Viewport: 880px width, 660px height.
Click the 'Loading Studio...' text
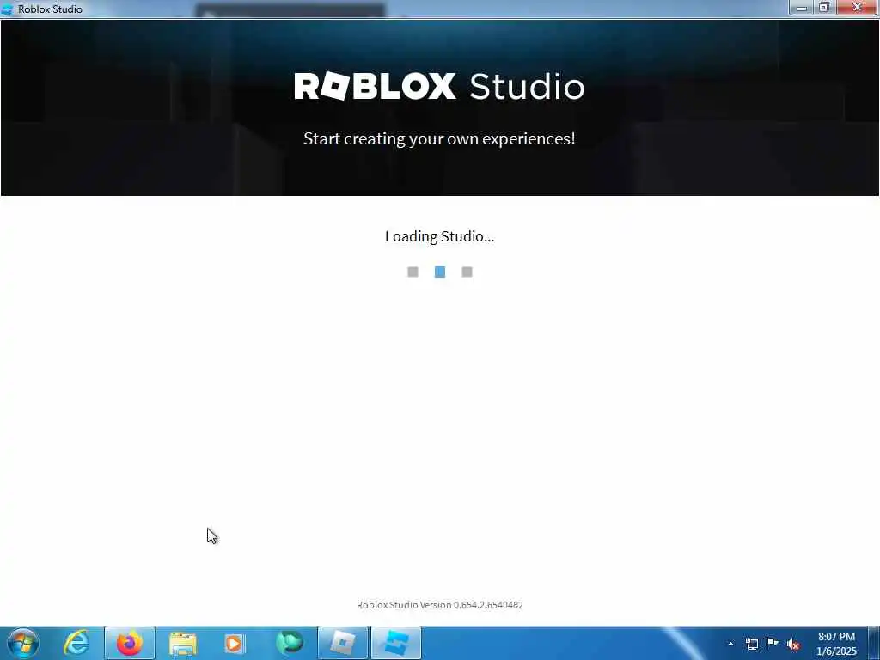[439, 236]
